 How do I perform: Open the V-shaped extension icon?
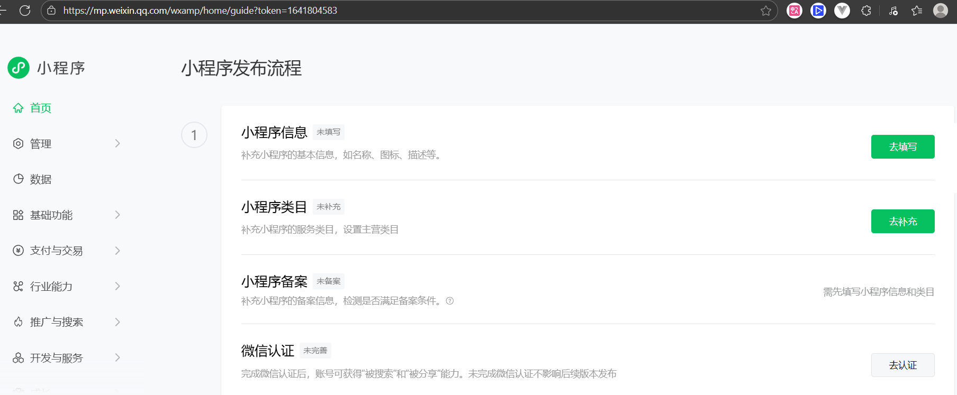click(842, 11)
